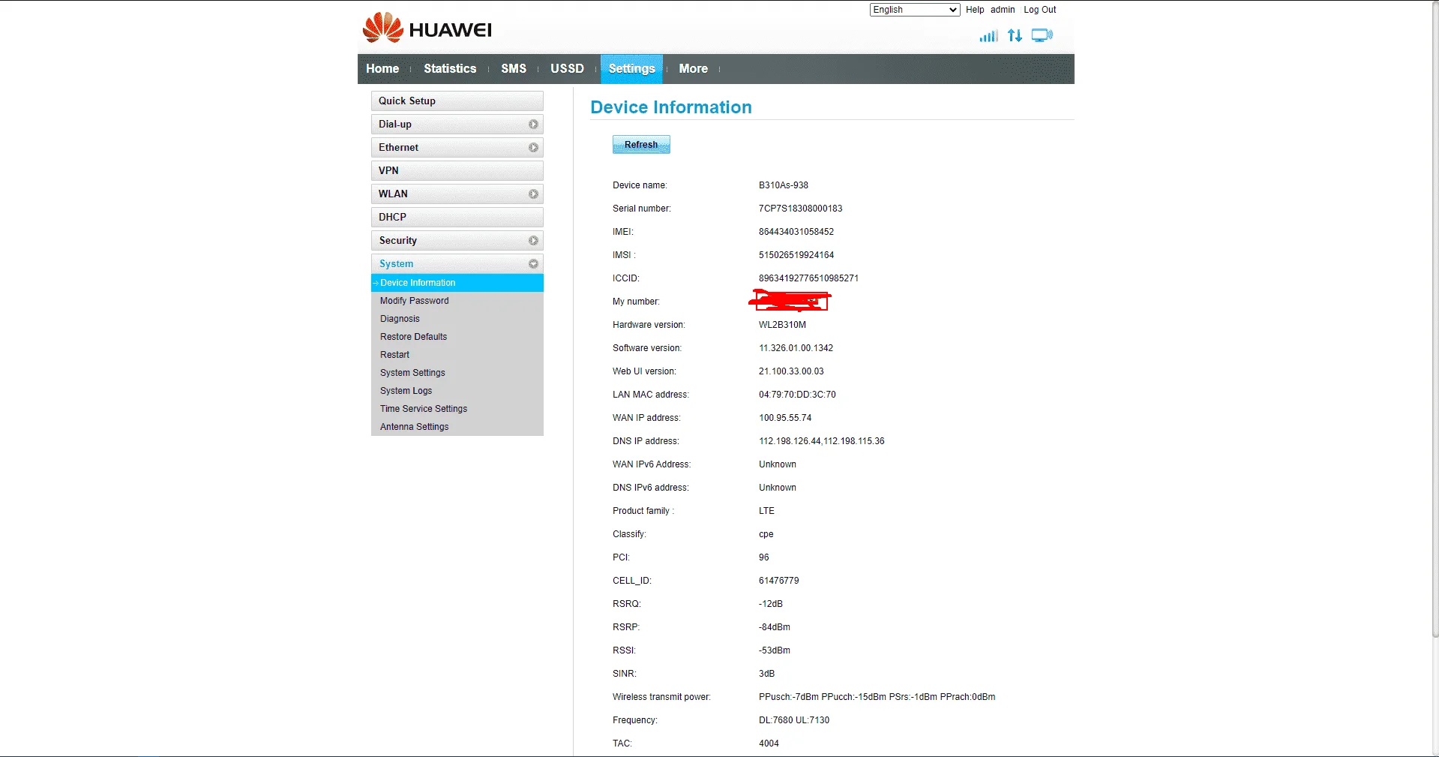Open System Settings page
1439x757 pixels.
pyautogui.click(x=412, y=373)
